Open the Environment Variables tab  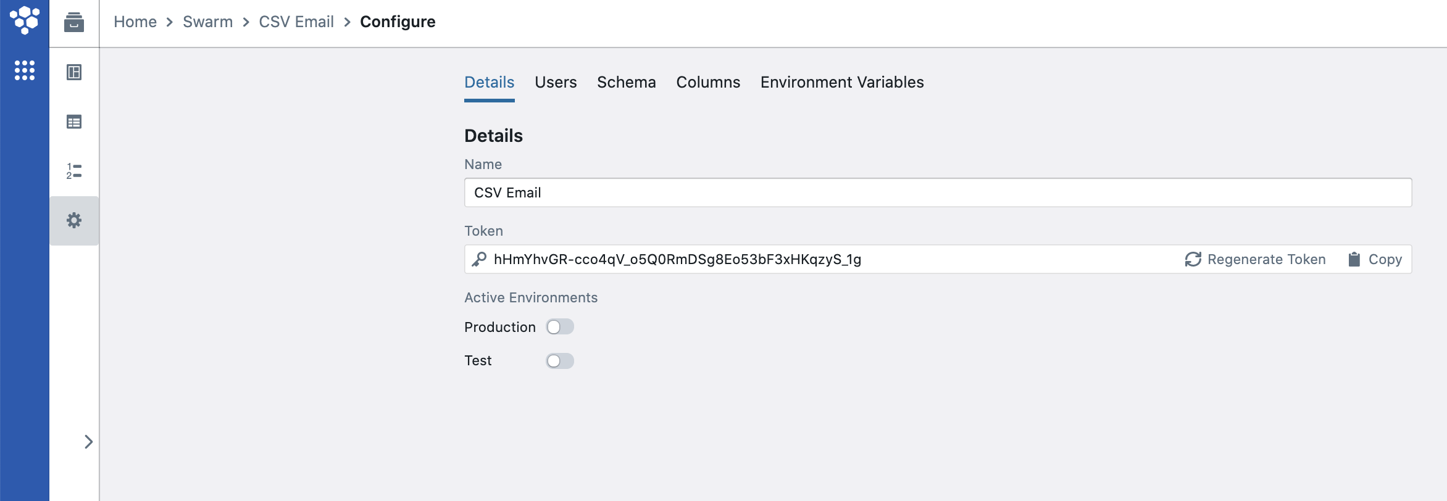pos(841,82)
